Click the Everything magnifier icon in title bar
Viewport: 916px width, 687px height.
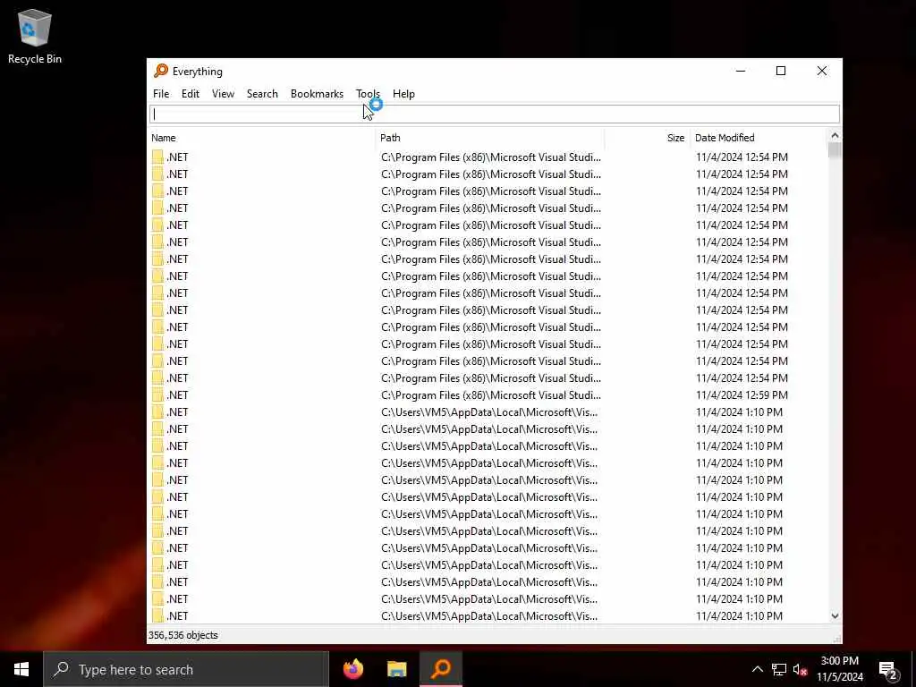pyautogui.click(x=161, y=72)
